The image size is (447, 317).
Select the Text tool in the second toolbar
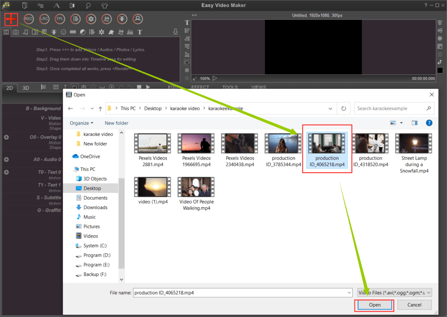click(x=139, y=32)
